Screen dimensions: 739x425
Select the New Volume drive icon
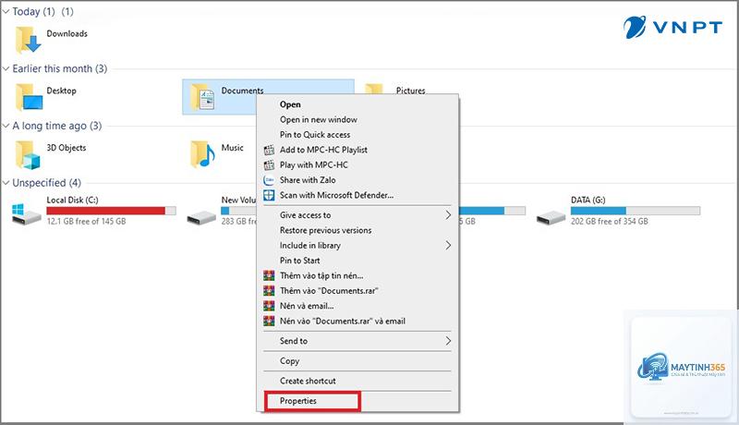coord(201,218)
